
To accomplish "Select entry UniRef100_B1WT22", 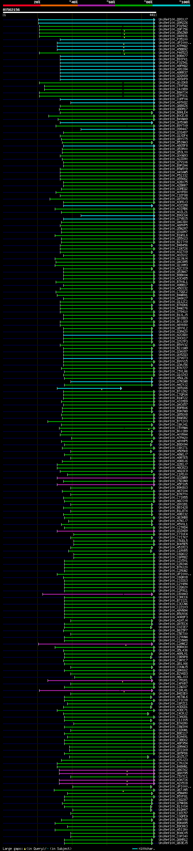I will click(173, 398).
